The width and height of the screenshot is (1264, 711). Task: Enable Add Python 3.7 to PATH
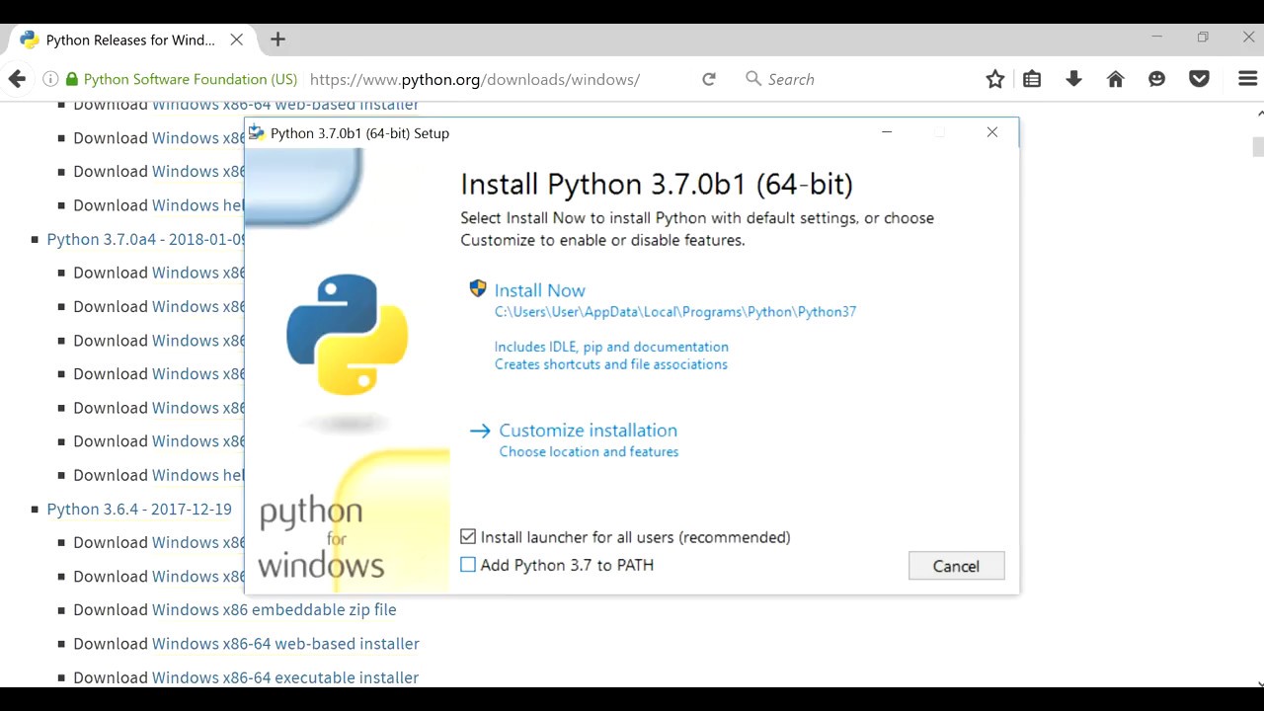pos(468,565)
